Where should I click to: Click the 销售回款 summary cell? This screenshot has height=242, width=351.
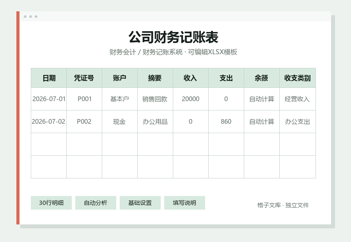(155, 99)
